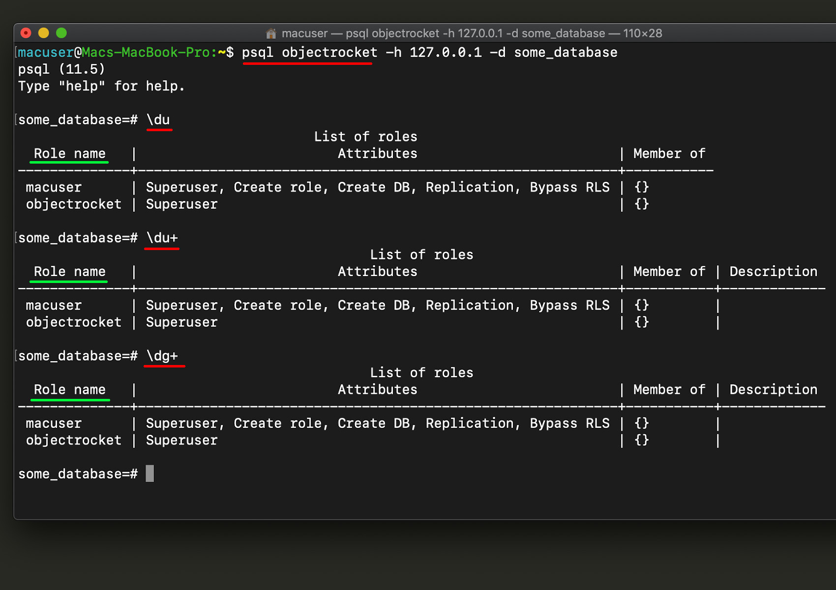Click the Member of column header
The width and height of the screenshot is (836, 590).
point(669,153)
